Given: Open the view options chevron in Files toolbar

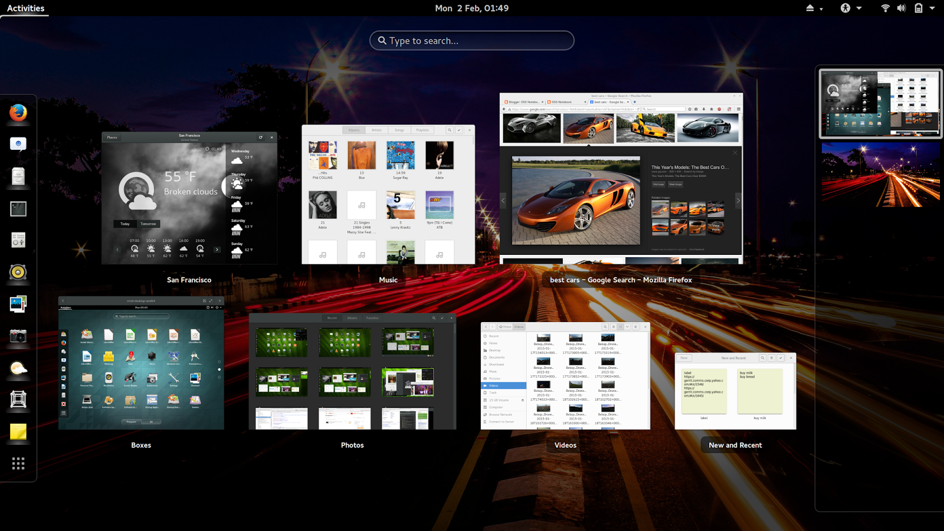Looking at the screenshot, I should tap(627, 327).
